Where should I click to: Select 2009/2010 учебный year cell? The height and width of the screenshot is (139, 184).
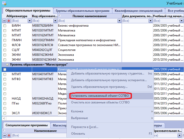(168, 45)
